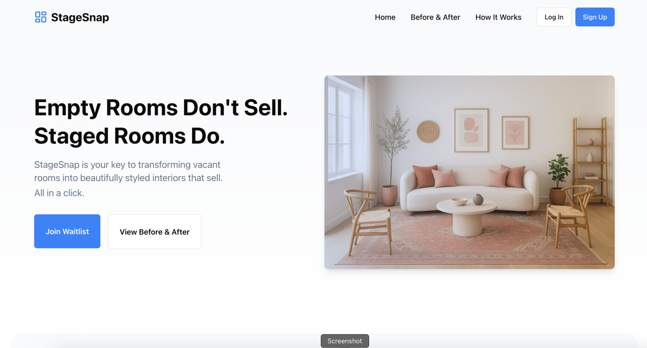Screen dimensions: 647x348
Task: Click the Join Waitlist button
Action: 67,231
